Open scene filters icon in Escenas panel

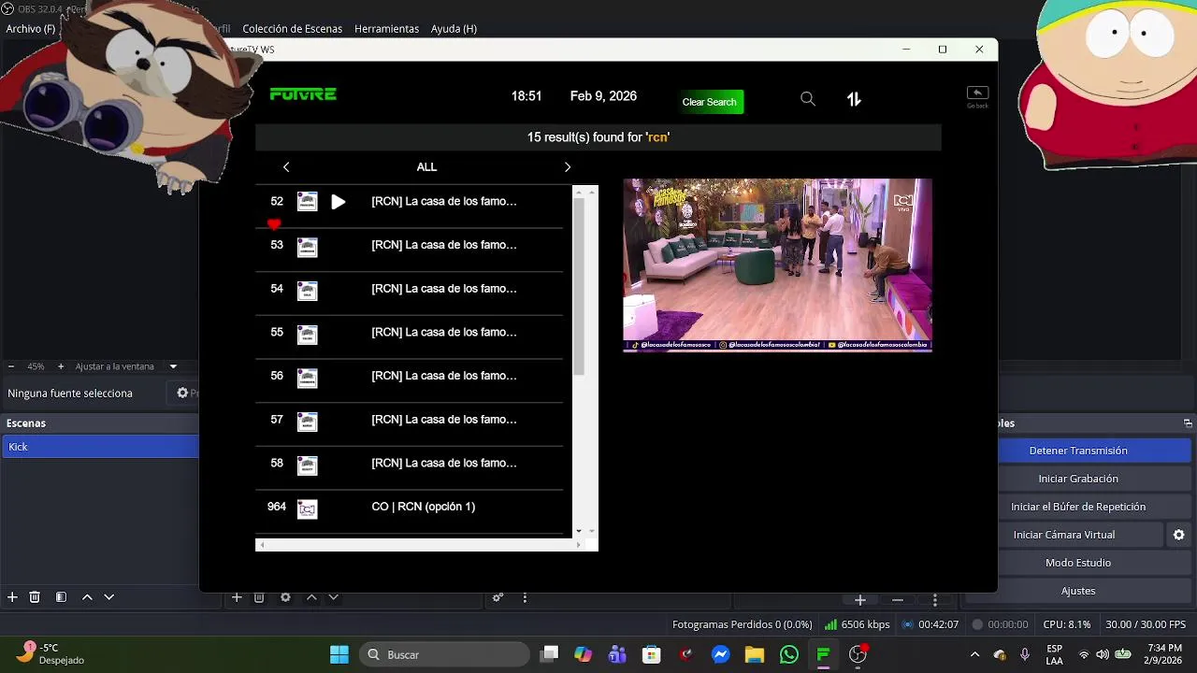pyautogui.click(x=61, y=597)
